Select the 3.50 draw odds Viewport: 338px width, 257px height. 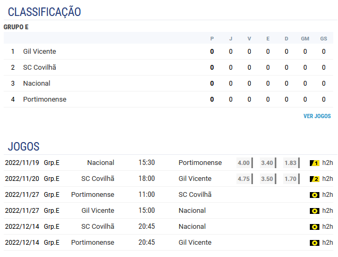point(268,179)
